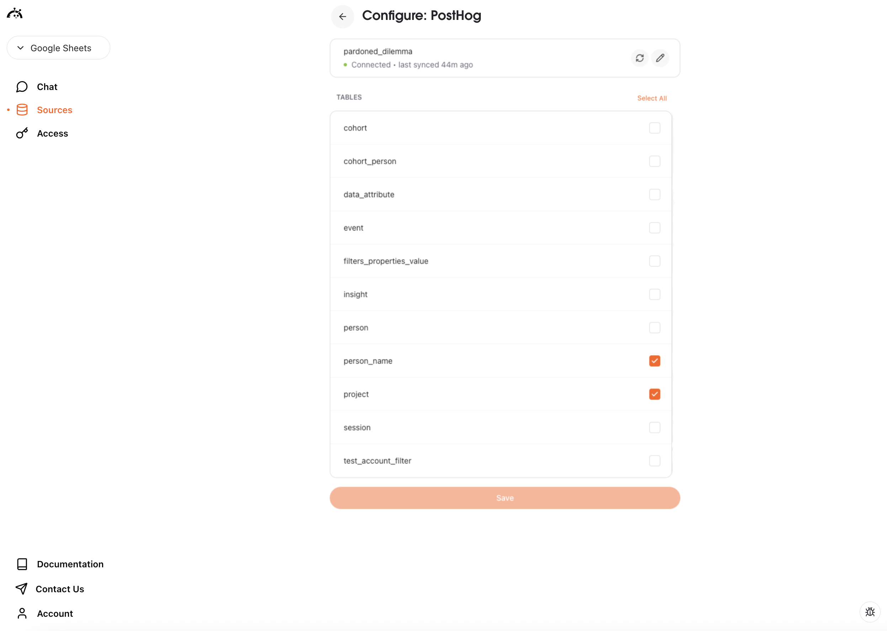Screen dimensions: 887x631
Task: Open the Account section
Action: (x=54, y=614)
